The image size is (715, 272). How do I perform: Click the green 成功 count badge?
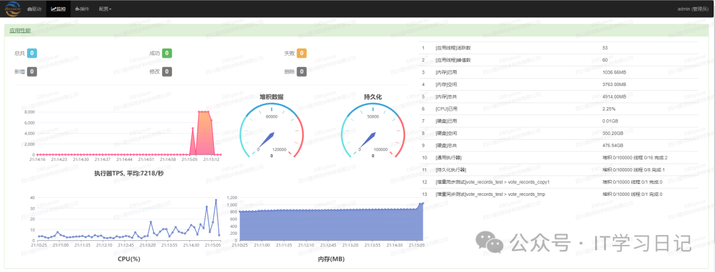[x=167, y=53]
